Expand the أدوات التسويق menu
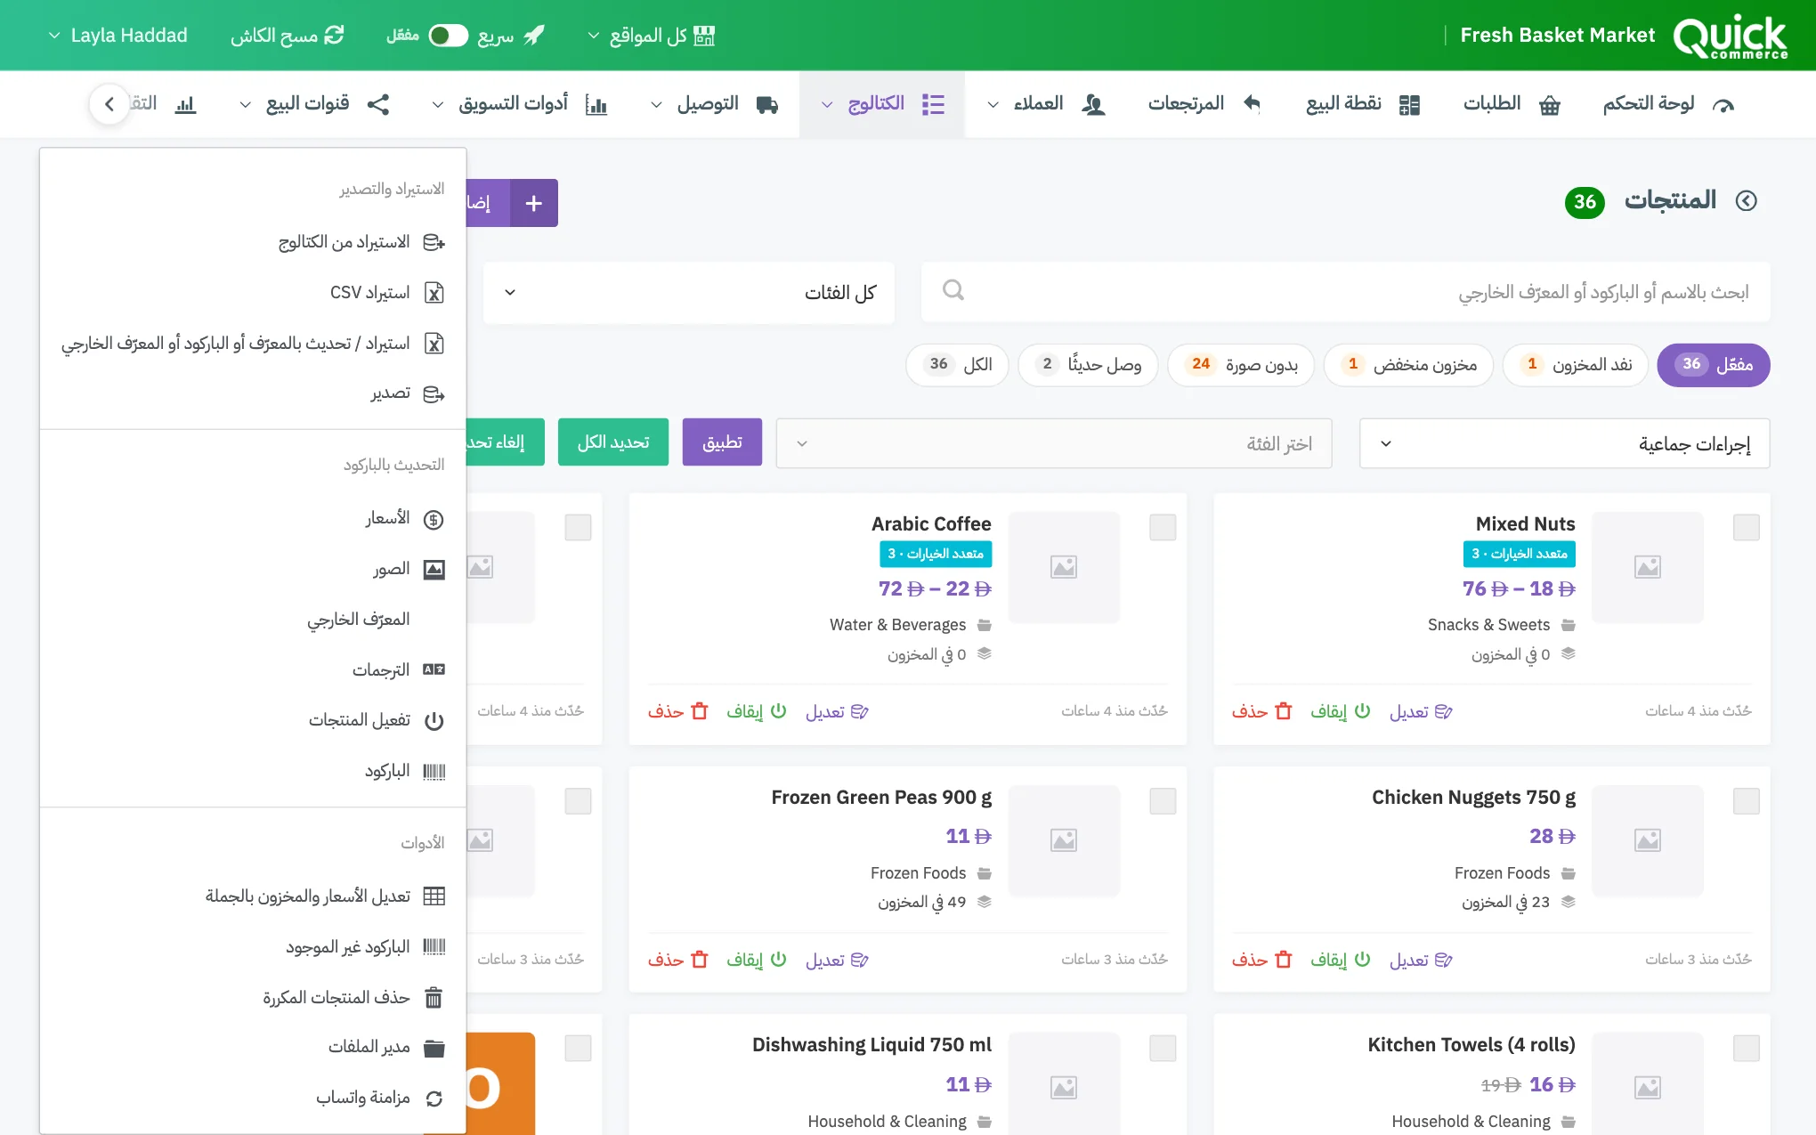 click(x=519, y=104)
